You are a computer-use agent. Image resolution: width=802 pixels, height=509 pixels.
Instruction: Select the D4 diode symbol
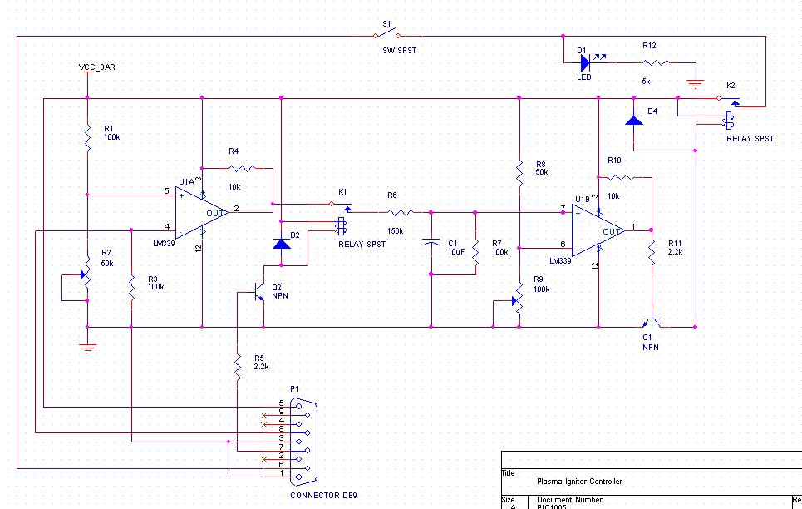tap(634, 120)
